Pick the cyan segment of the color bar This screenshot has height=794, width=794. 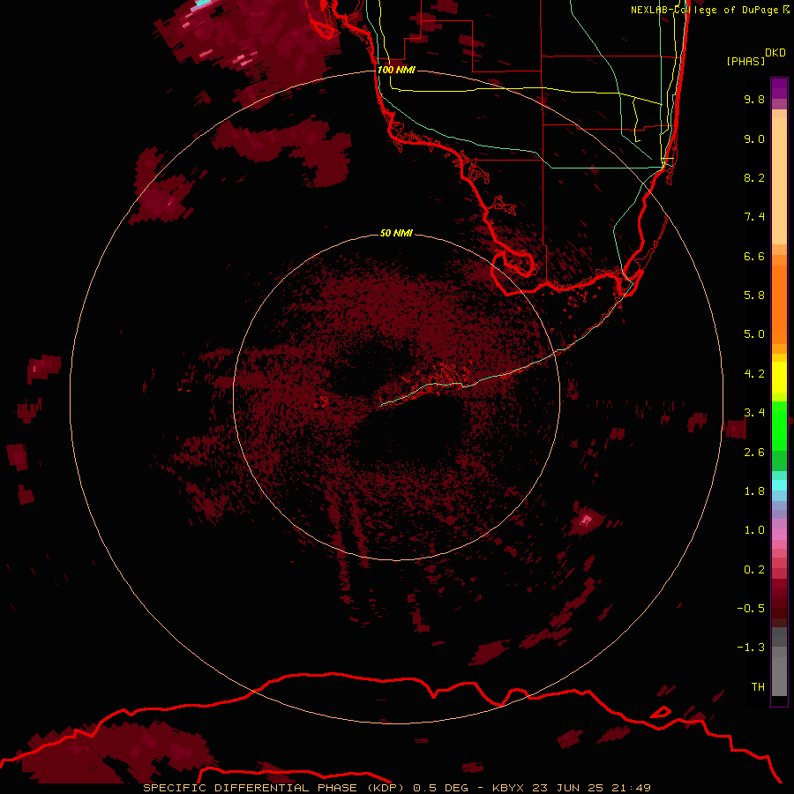[x=779, y=485]
